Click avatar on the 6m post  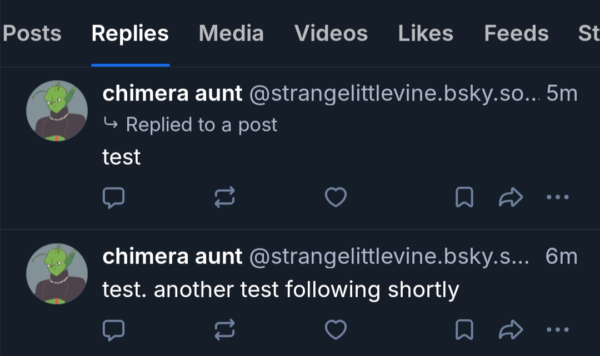[x=57, y=274]
